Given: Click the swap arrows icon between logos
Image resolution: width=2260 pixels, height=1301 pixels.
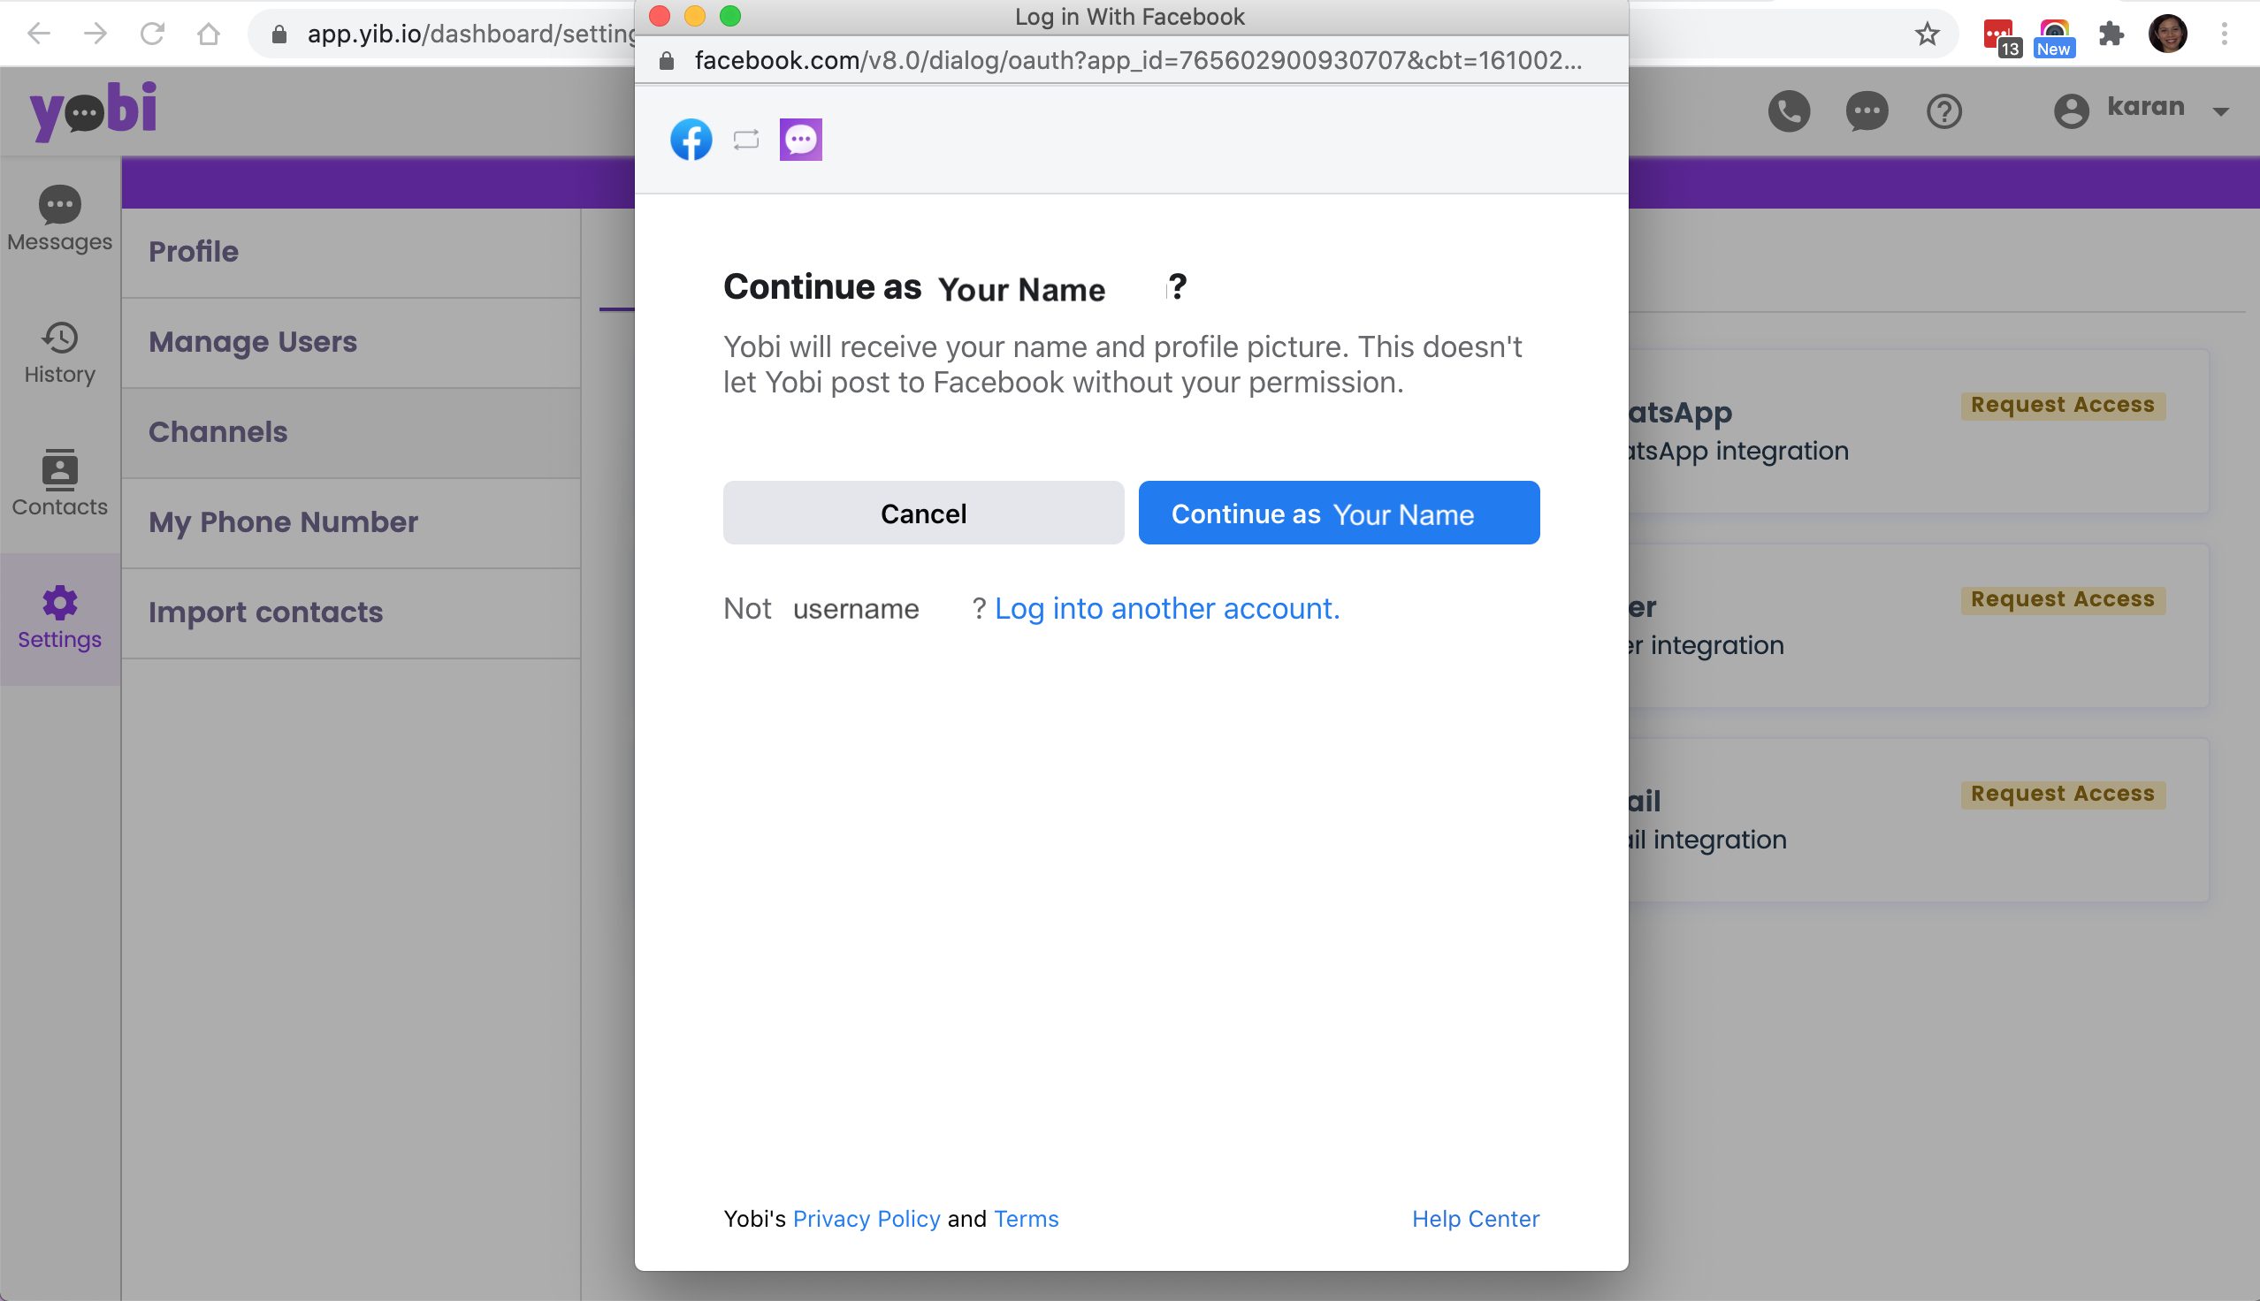Looking at the screenshot, I should click(x=746, y=140).
